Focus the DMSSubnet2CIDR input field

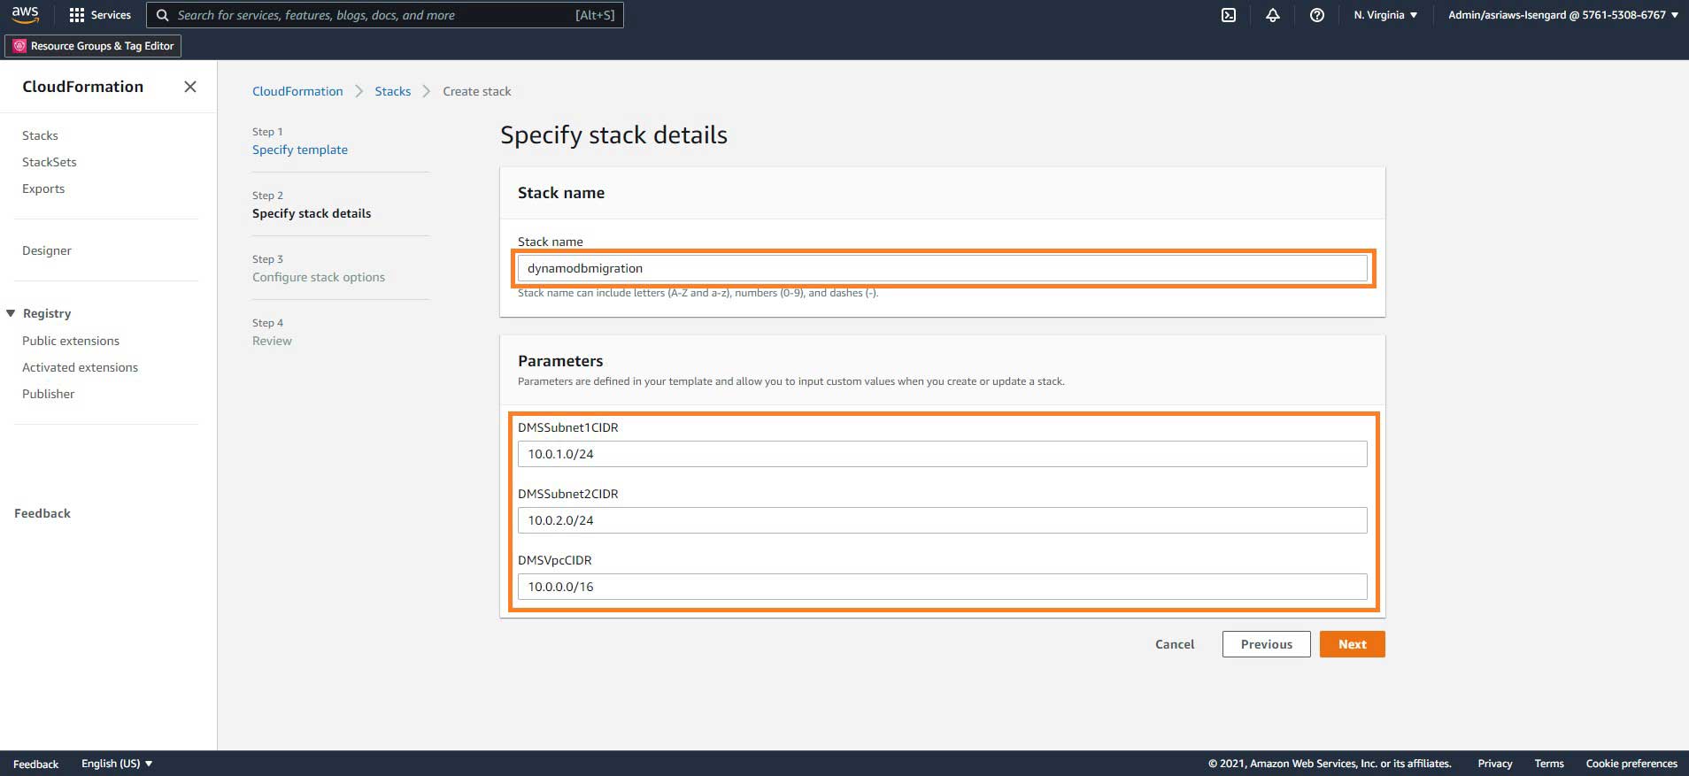pos(943,520)
